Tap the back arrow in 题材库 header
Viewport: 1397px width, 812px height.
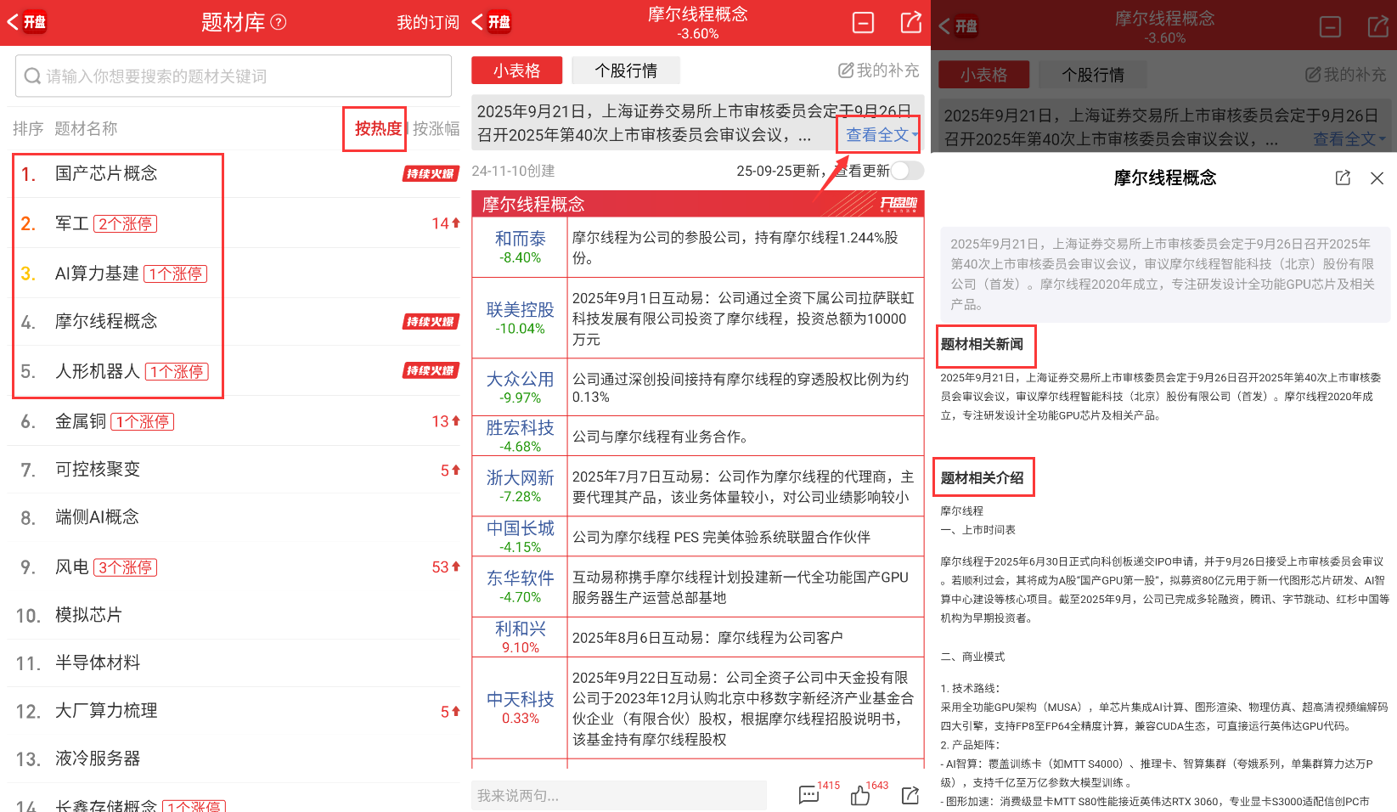tap(14, 22)
